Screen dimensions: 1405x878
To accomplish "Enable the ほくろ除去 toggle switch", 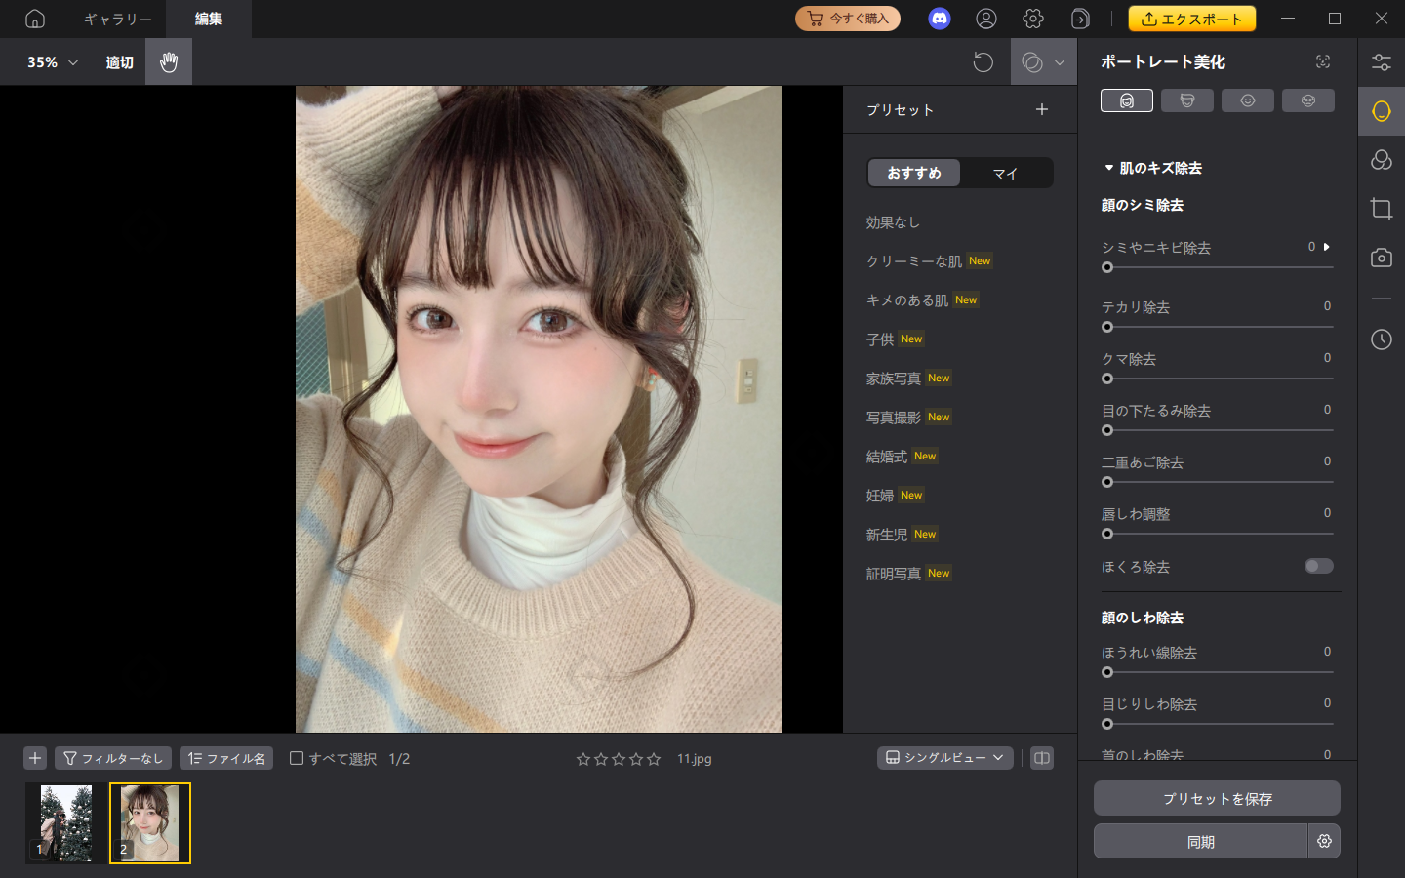I will point(1318,566).
